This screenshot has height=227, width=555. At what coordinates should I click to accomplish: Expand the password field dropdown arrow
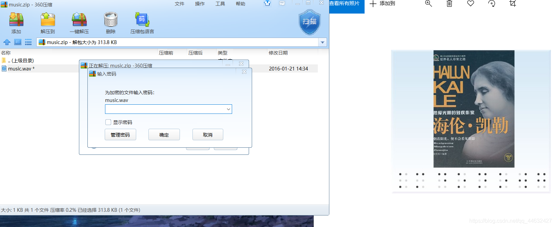(228, 109)
